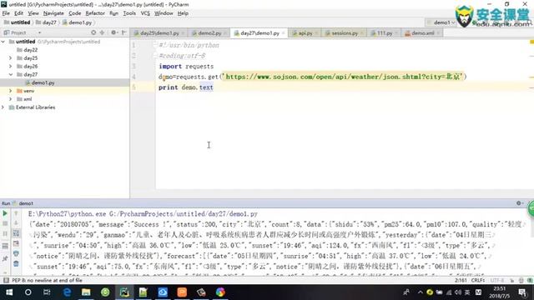Screen dimensions: 534x300
Task: Open the Tools menu
Action: click(129, 13)
